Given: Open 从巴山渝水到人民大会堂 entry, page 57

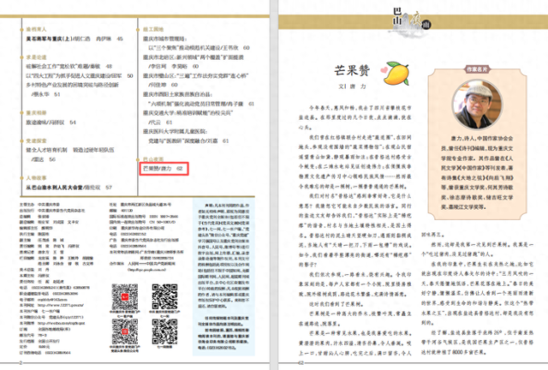Looking at the screenshot, I should click(68, 188).
